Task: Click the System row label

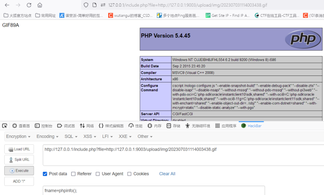Action: tap(147, 60)
